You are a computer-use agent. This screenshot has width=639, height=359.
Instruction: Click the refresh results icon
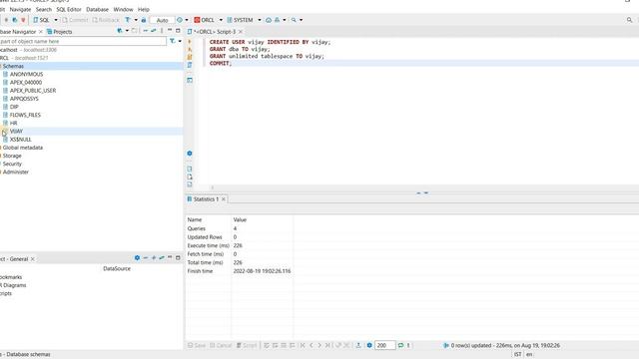(x=401, y=345)
